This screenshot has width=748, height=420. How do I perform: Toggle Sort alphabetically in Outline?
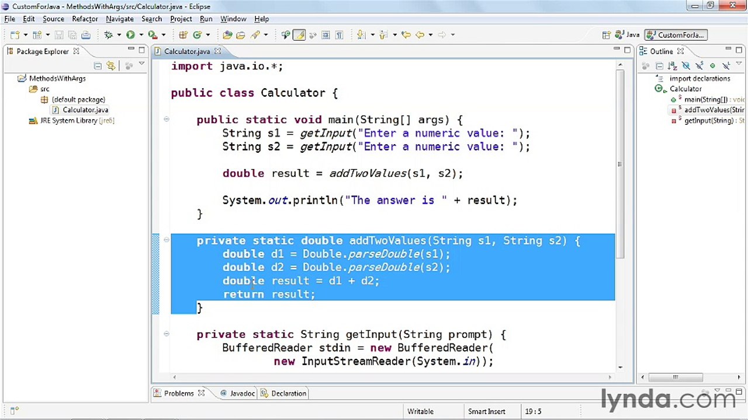click(x=672, y=66)
